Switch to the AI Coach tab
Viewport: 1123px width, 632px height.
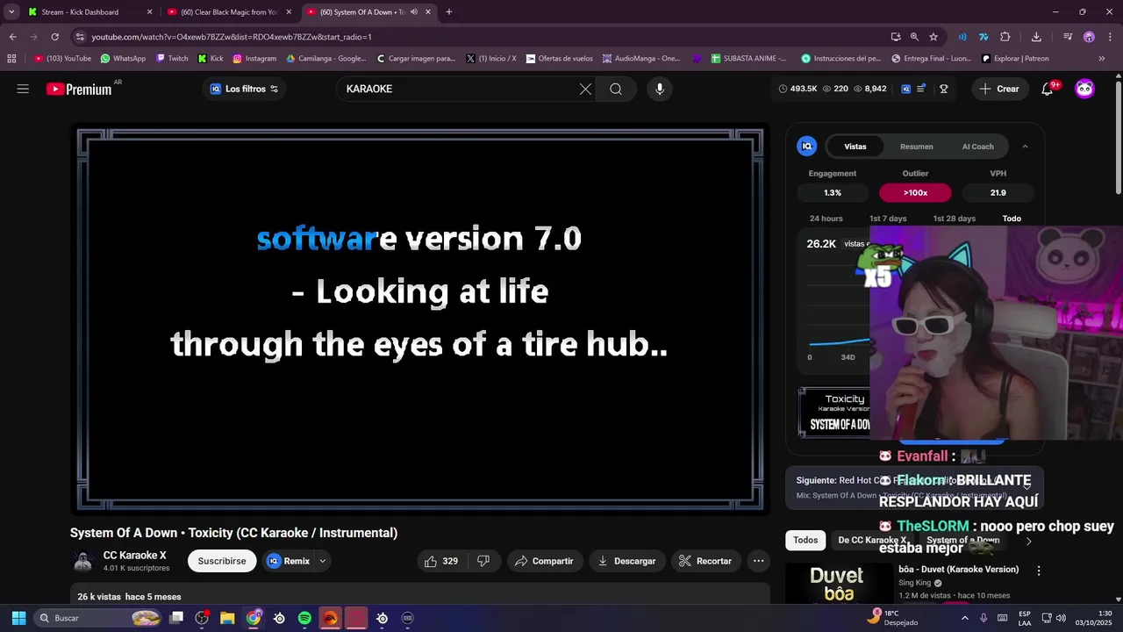click(978, 147)
